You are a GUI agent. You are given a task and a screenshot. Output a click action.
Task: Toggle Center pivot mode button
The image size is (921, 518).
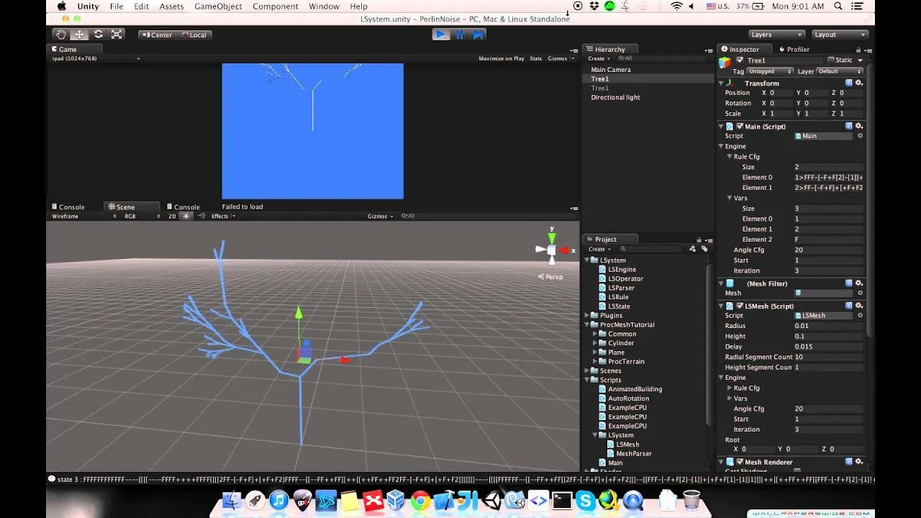(x=157, y=35)
